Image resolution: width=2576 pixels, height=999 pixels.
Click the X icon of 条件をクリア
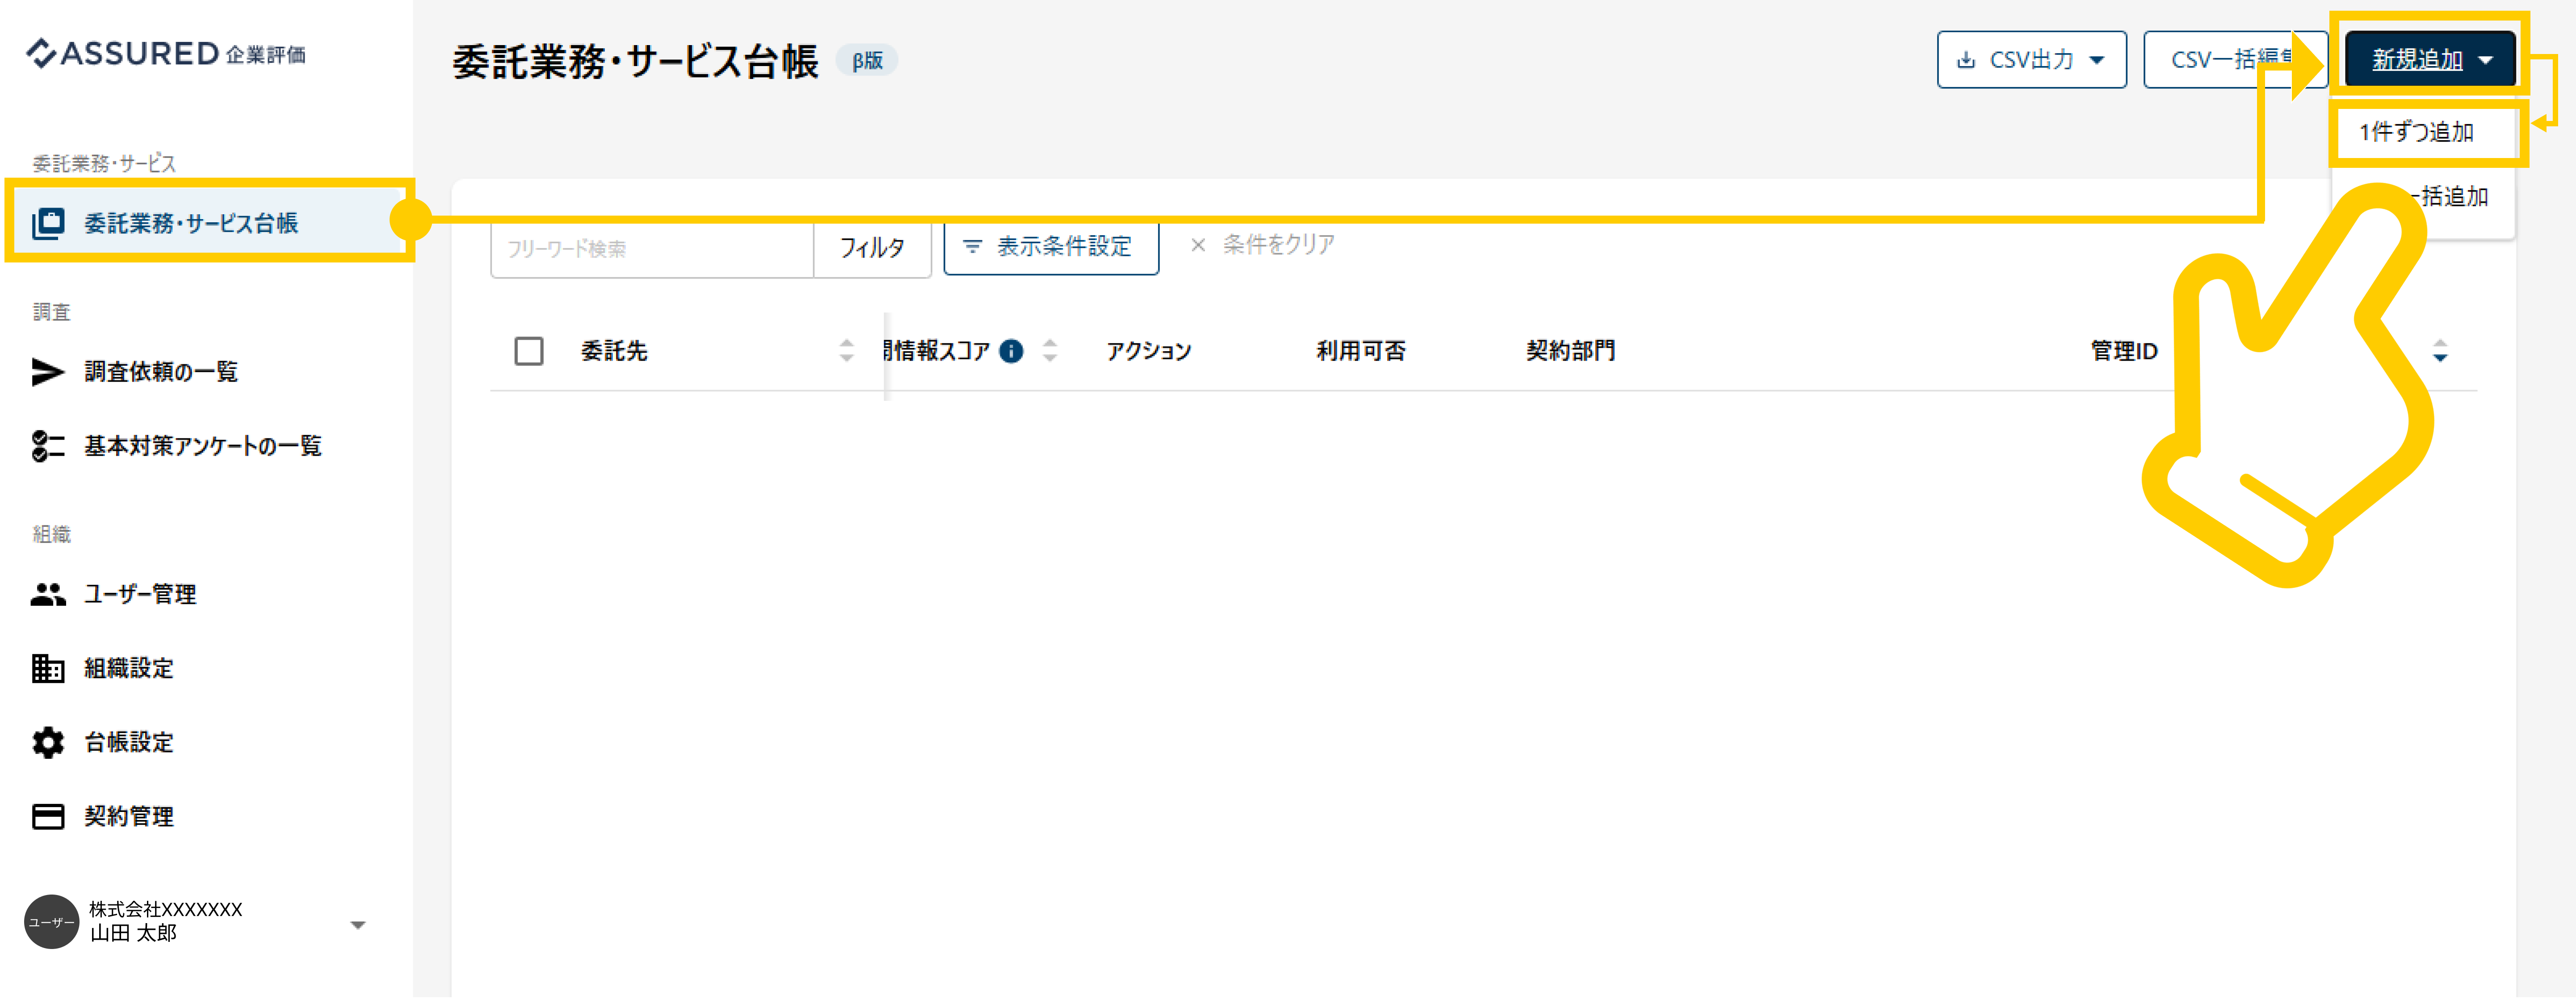1198,245
